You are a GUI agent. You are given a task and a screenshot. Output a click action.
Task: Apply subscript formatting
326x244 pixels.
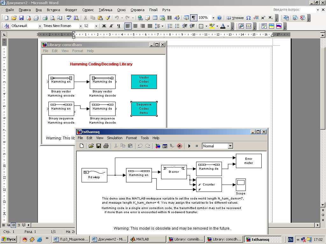[270, 18]
